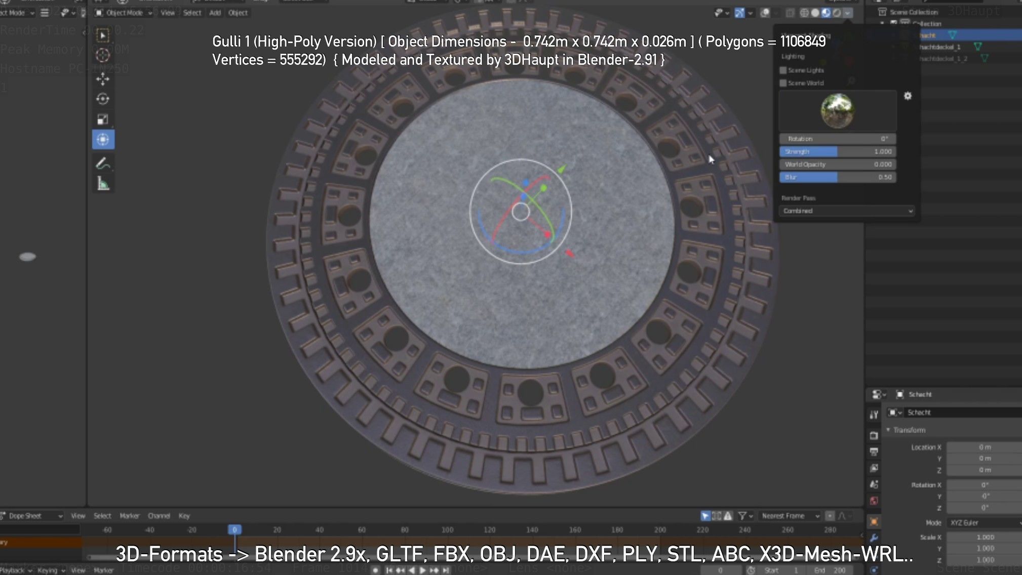Adjust World Opacity slider
Viewport: 1022px width, 575px height.
pos(838,165)
